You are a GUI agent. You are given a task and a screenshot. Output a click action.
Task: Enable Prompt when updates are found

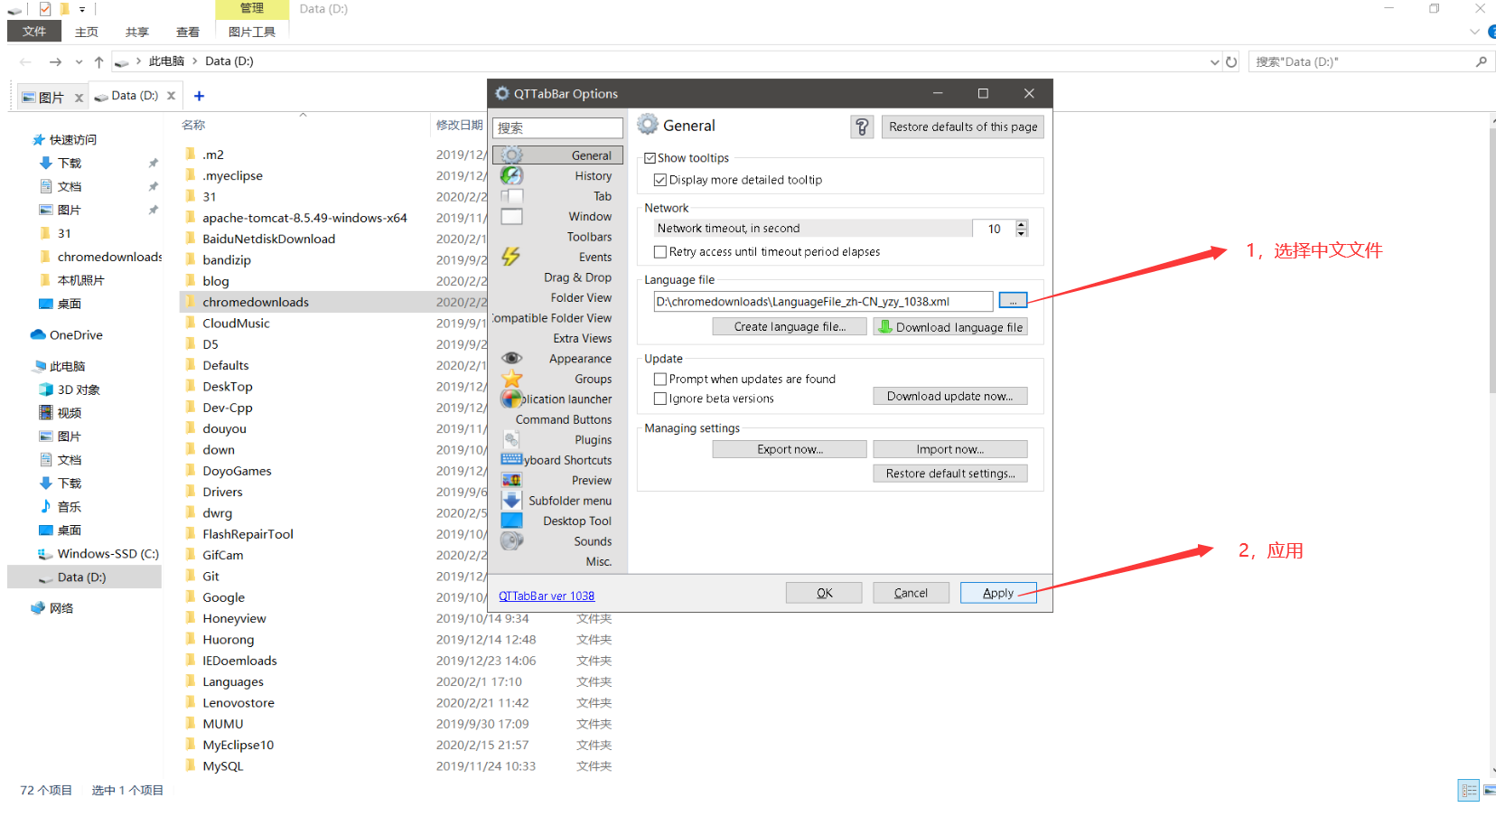coord(660,379)
